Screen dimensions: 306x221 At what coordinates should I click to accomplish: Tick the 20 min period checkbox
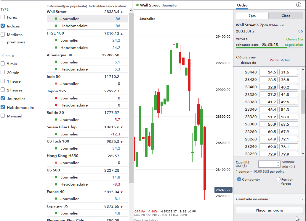(3, 72)
